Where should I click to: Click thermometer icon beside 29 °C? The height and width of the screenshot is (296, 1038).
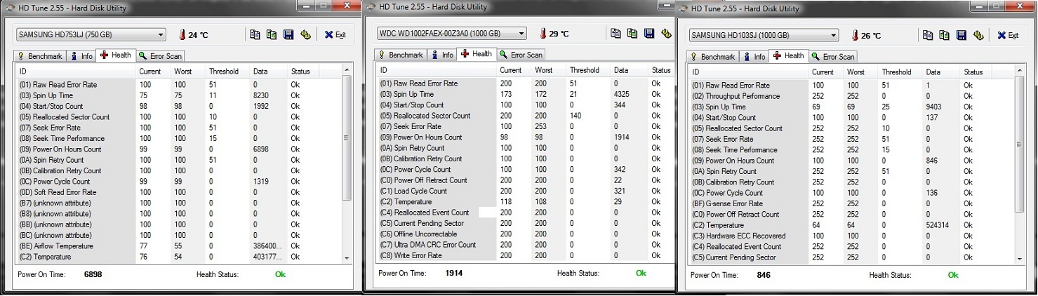(543, 33)
